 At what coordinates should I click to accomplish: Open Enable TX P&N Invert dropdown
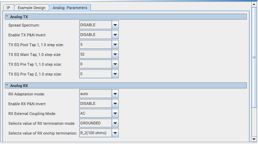coord(115,35)
